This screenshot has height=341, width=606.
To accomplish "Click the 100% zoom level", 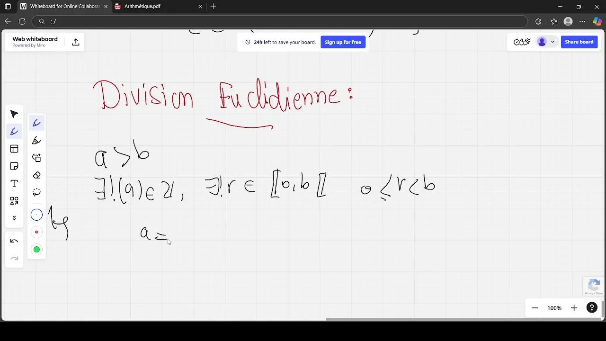I will (554, 308).
